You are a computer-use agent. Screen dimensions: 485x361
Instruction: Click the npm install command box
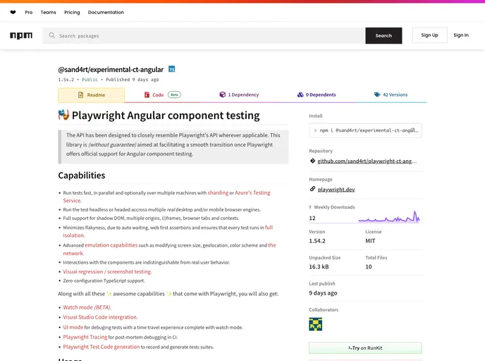point(365,130)
